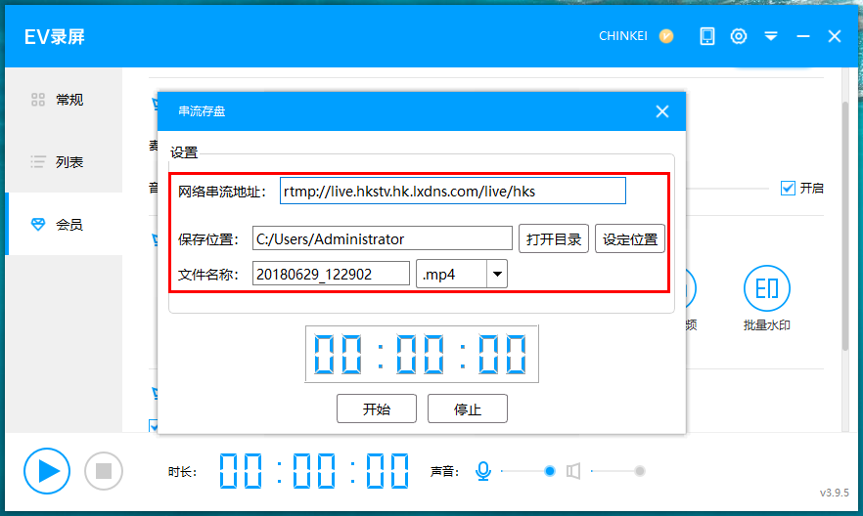Open the title bar dropdown menu arrow
The image size is (863, 516).
[771, 36]
